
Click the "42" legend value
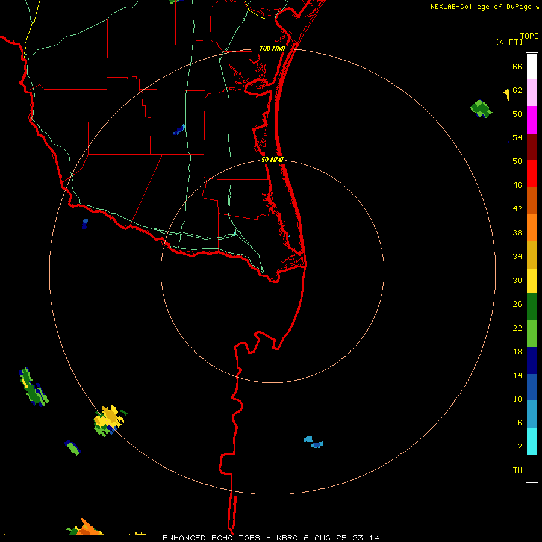pos(517,209)
